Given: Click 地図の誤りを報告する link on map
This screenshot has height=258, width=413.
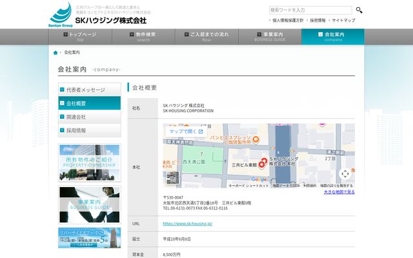Looking at the screenshot, I should click(336, 186).
